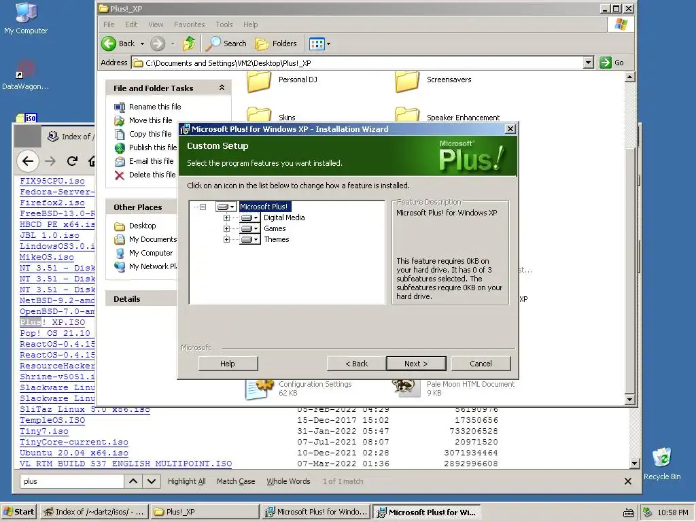Open the Tools menu in Explorer
The height and width of the screenshot is (522, 696).
(224, 24)
